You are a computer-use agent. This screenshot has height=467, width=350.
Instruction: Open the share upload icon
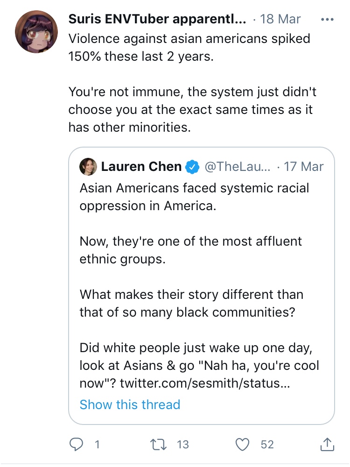click(327, 444)
